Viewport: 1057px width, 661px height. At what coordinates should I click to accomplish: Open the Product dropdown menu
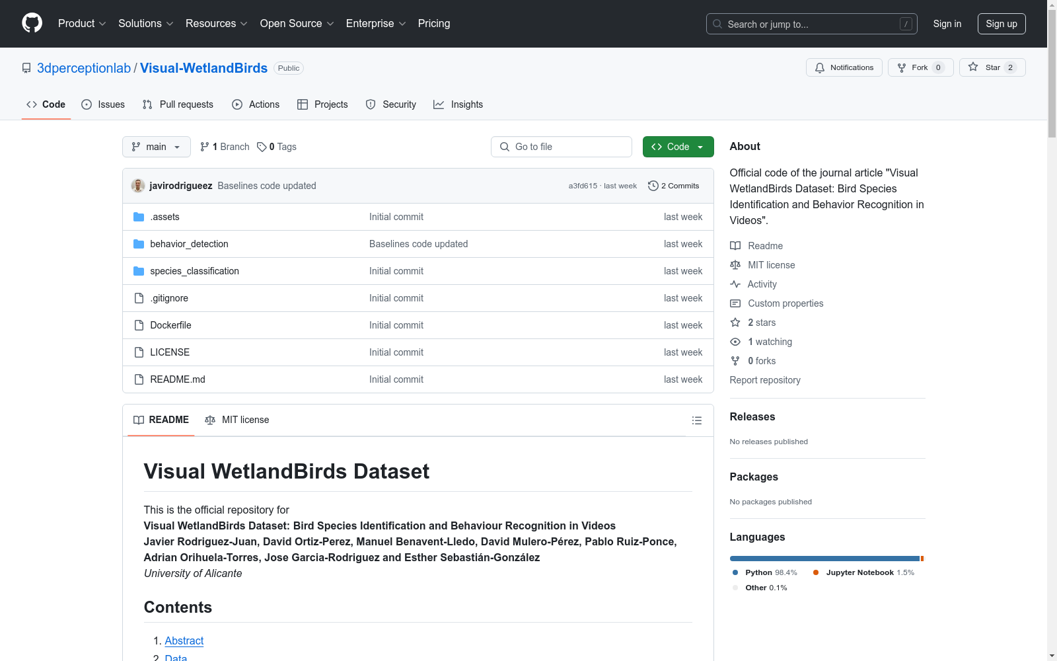pyautogui.click(x=82, y=24)
